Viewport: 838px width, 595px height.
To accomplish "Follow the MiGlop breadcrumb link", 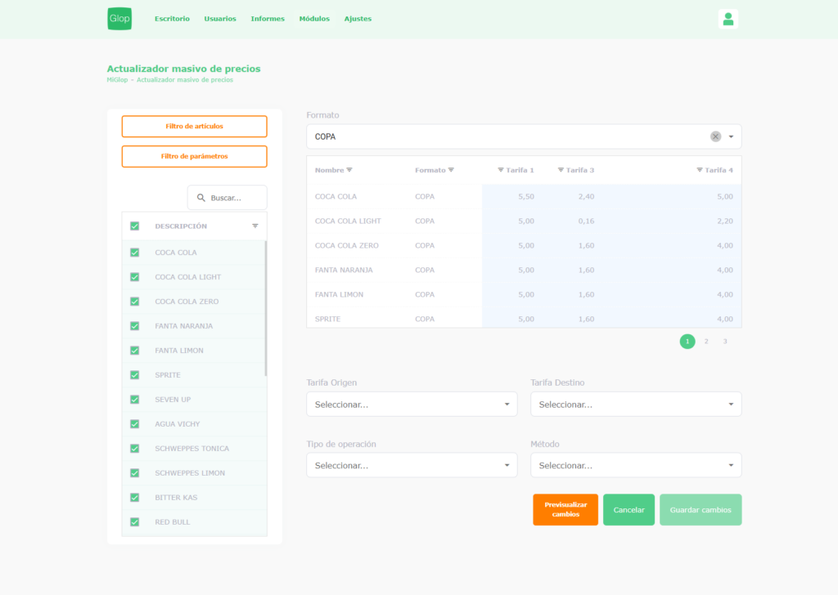I will pyautogui.click(x=117, y=80).
